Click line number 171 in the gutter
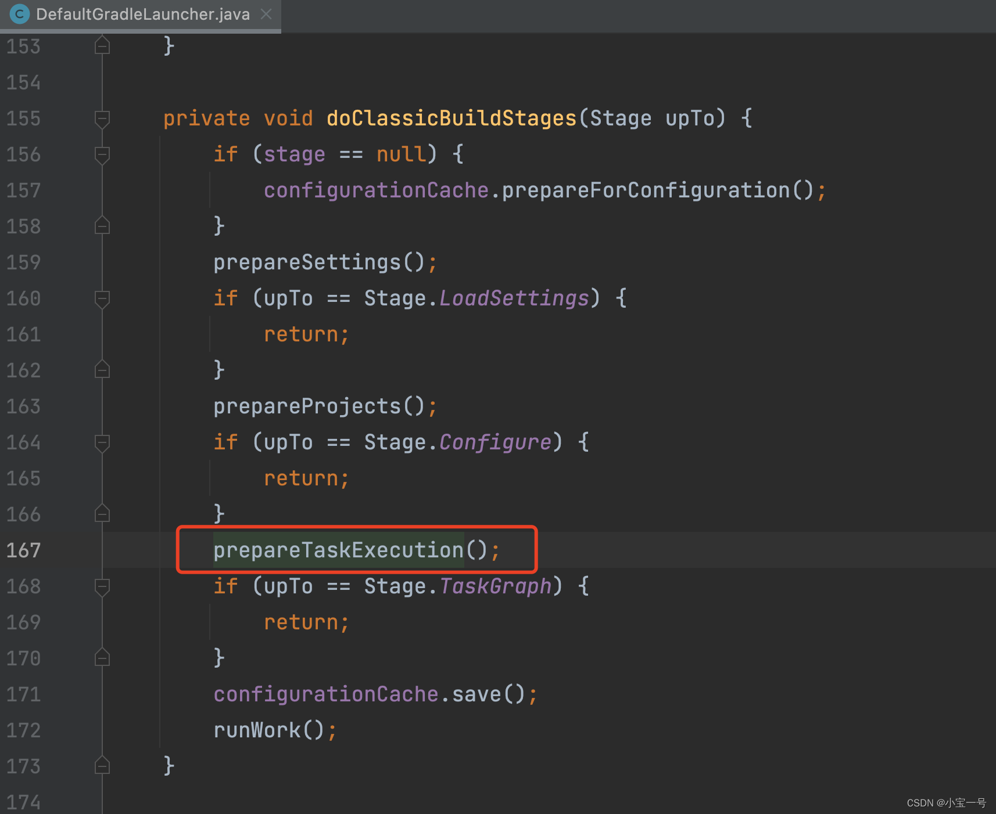Screen dimensions: 996x814 click(24, 694)
